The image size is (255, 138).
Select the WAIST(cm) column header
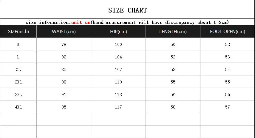coord(64,32)
